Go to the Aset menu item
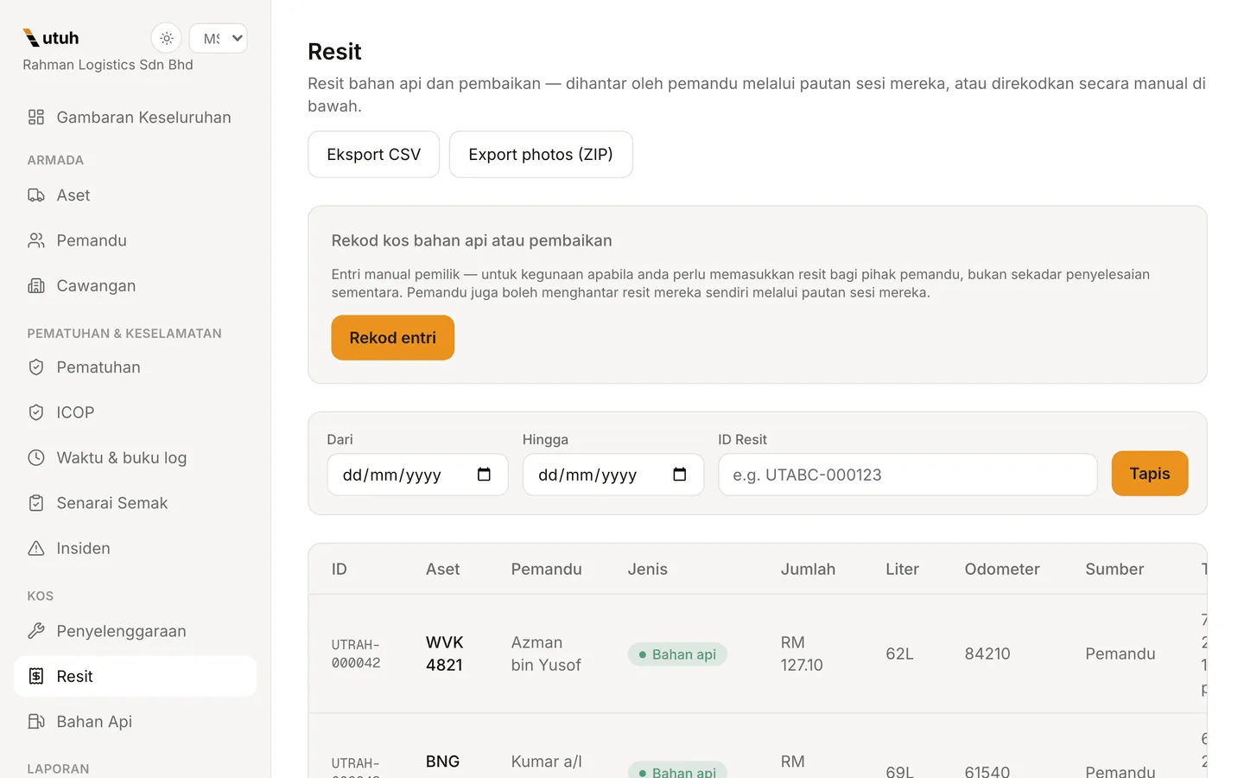The width and height of the screenshot is (1244, 778). point(136,195)
